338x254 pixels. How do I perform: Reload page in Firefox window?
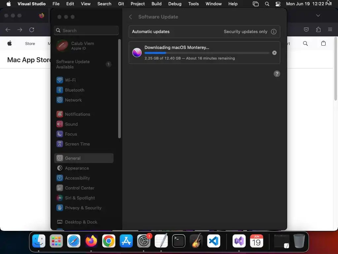pyautogui.click(x=32, y=29)
